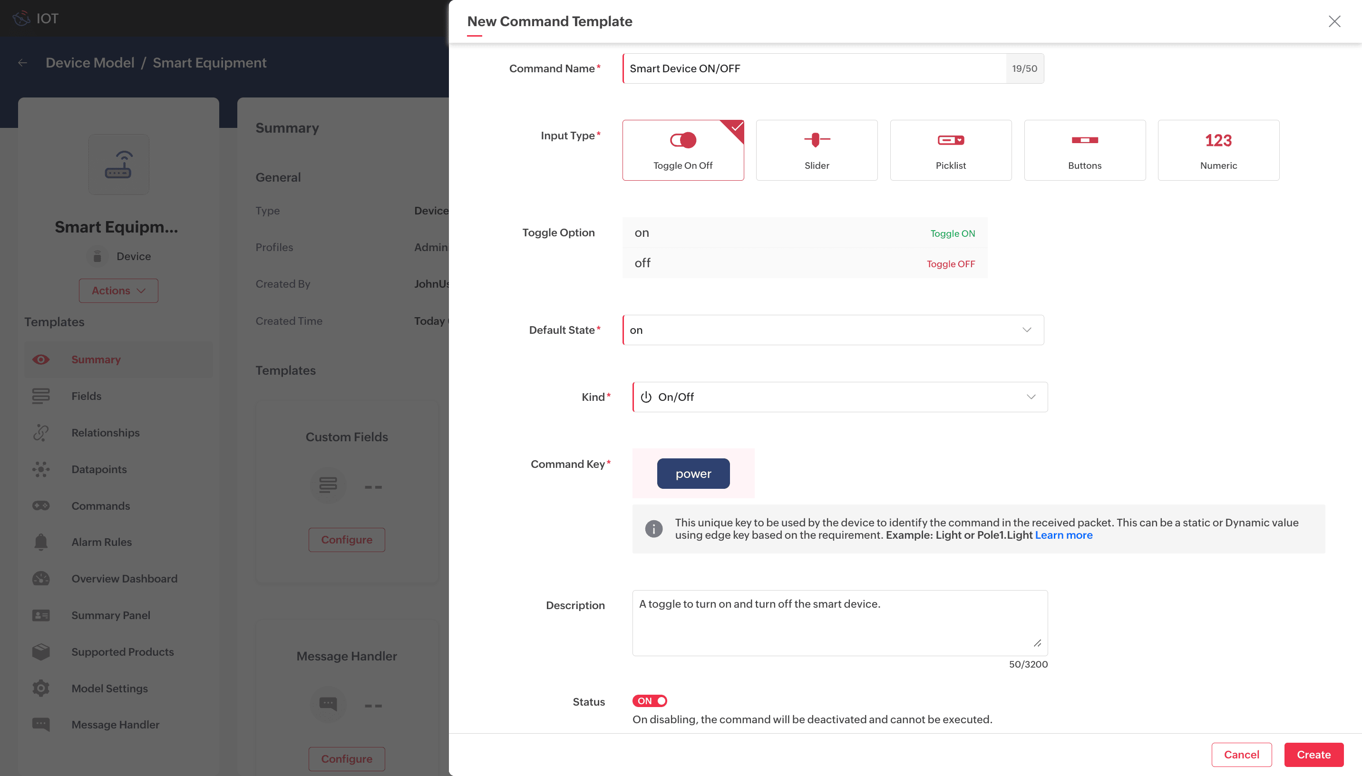Viewport: 1362px width, 776px height.
Task: Click the Command Name input field
Action: tap(814, 68)
